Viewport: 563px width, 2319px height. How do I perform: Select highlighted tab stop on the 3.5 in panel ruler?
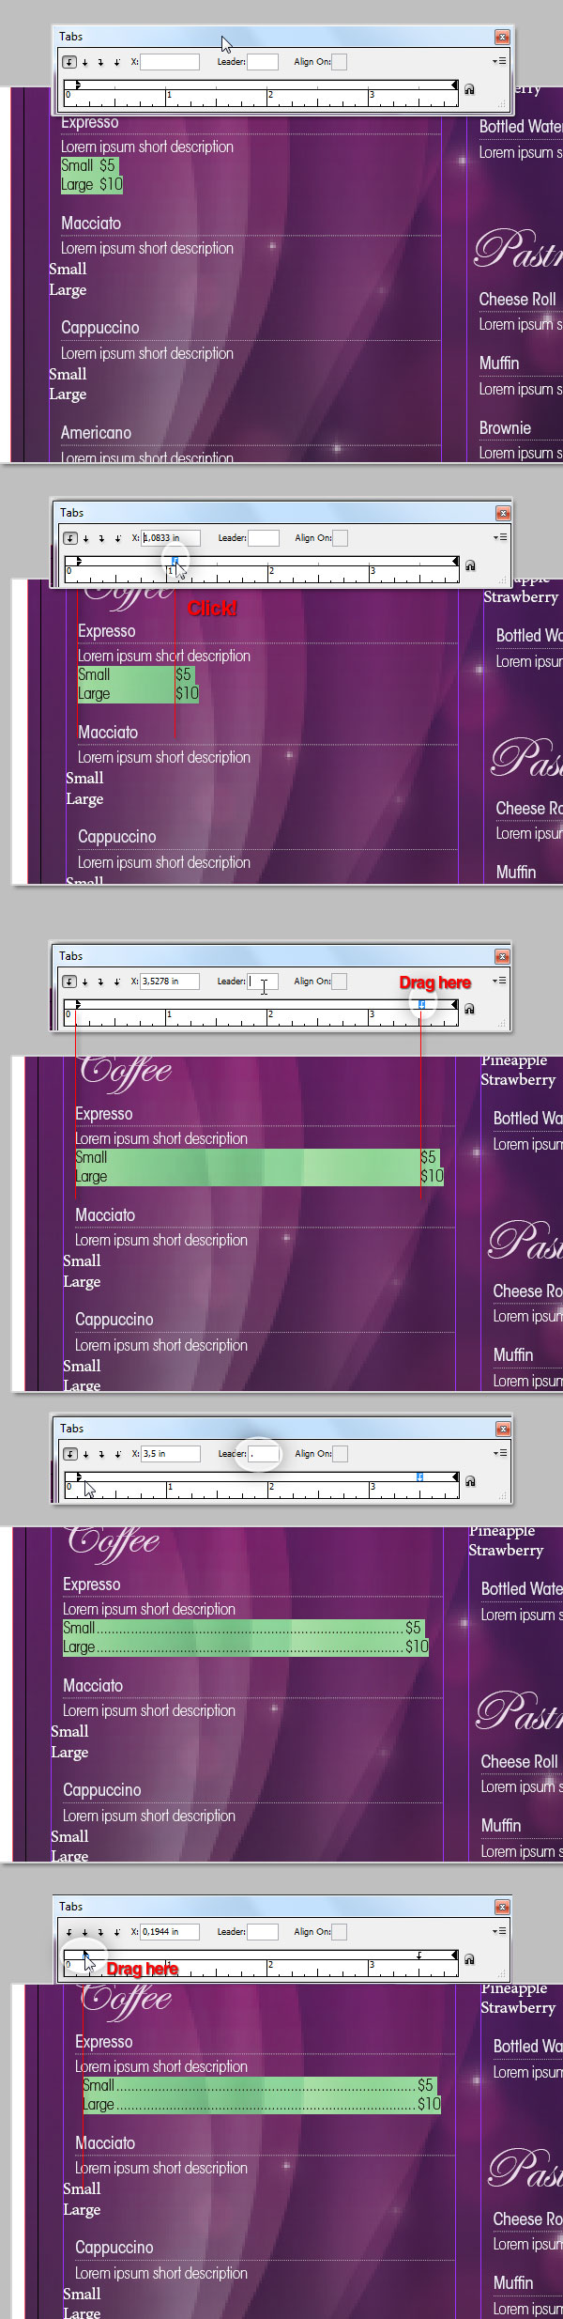[419, 1476]
